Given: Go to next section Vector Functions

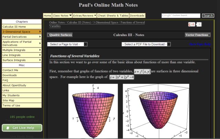Looking at the screenshot, I should [198, 35].
